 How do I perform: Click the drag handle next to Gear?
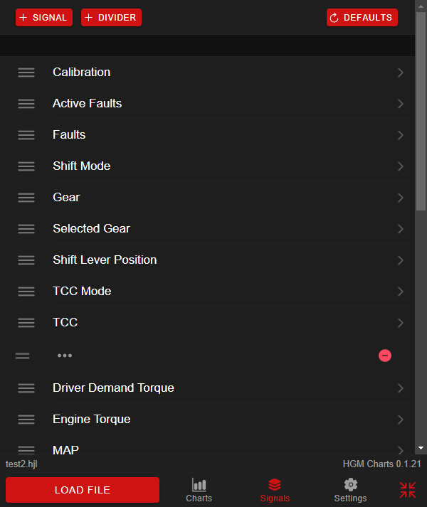[26, 198]
